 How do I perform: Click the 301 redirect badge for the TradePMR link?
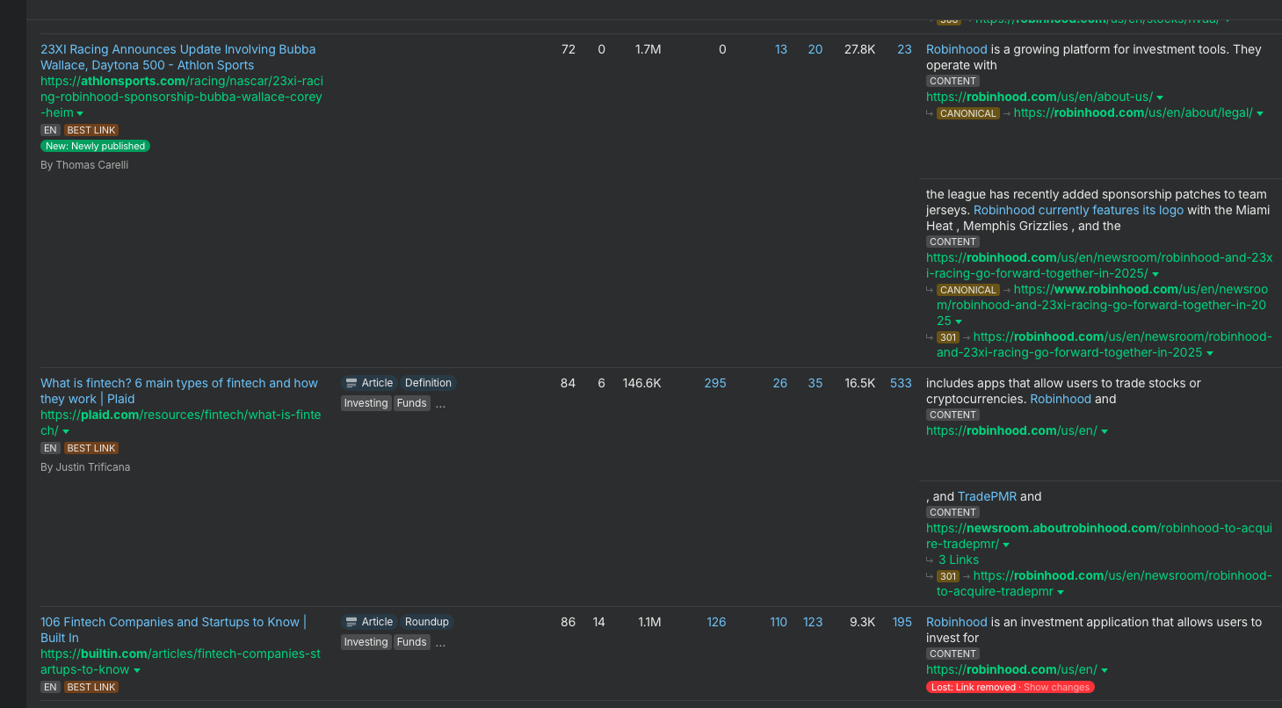click(x=947, y=576)
